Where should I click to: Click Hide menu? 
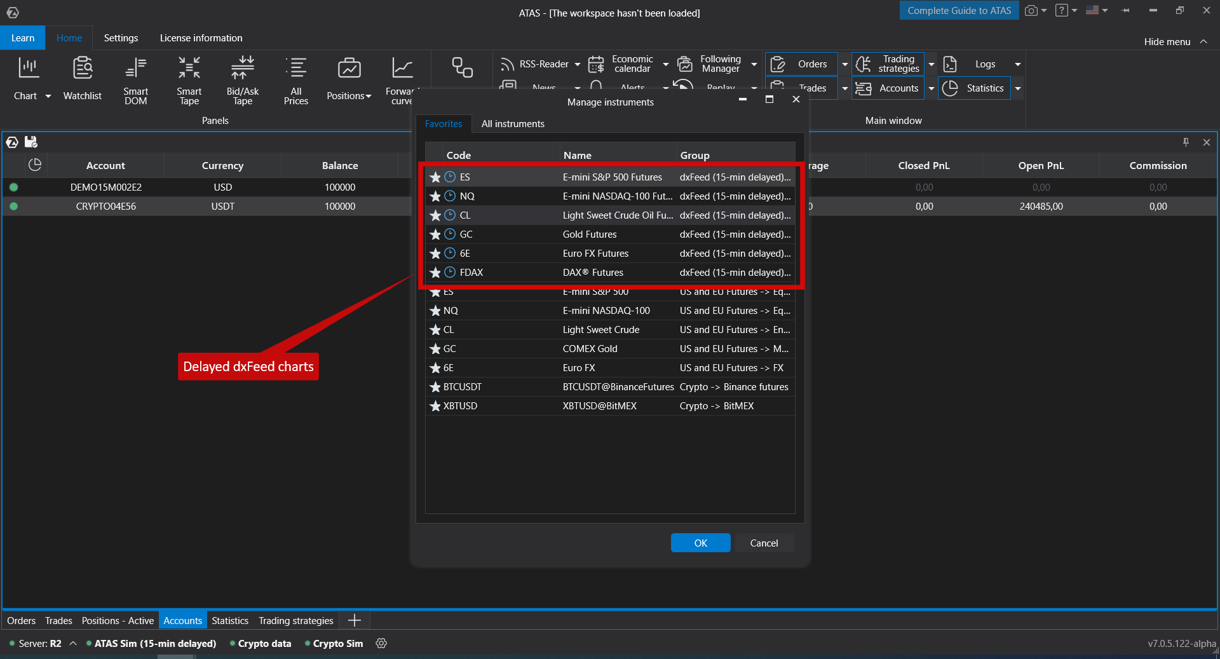1175,41
